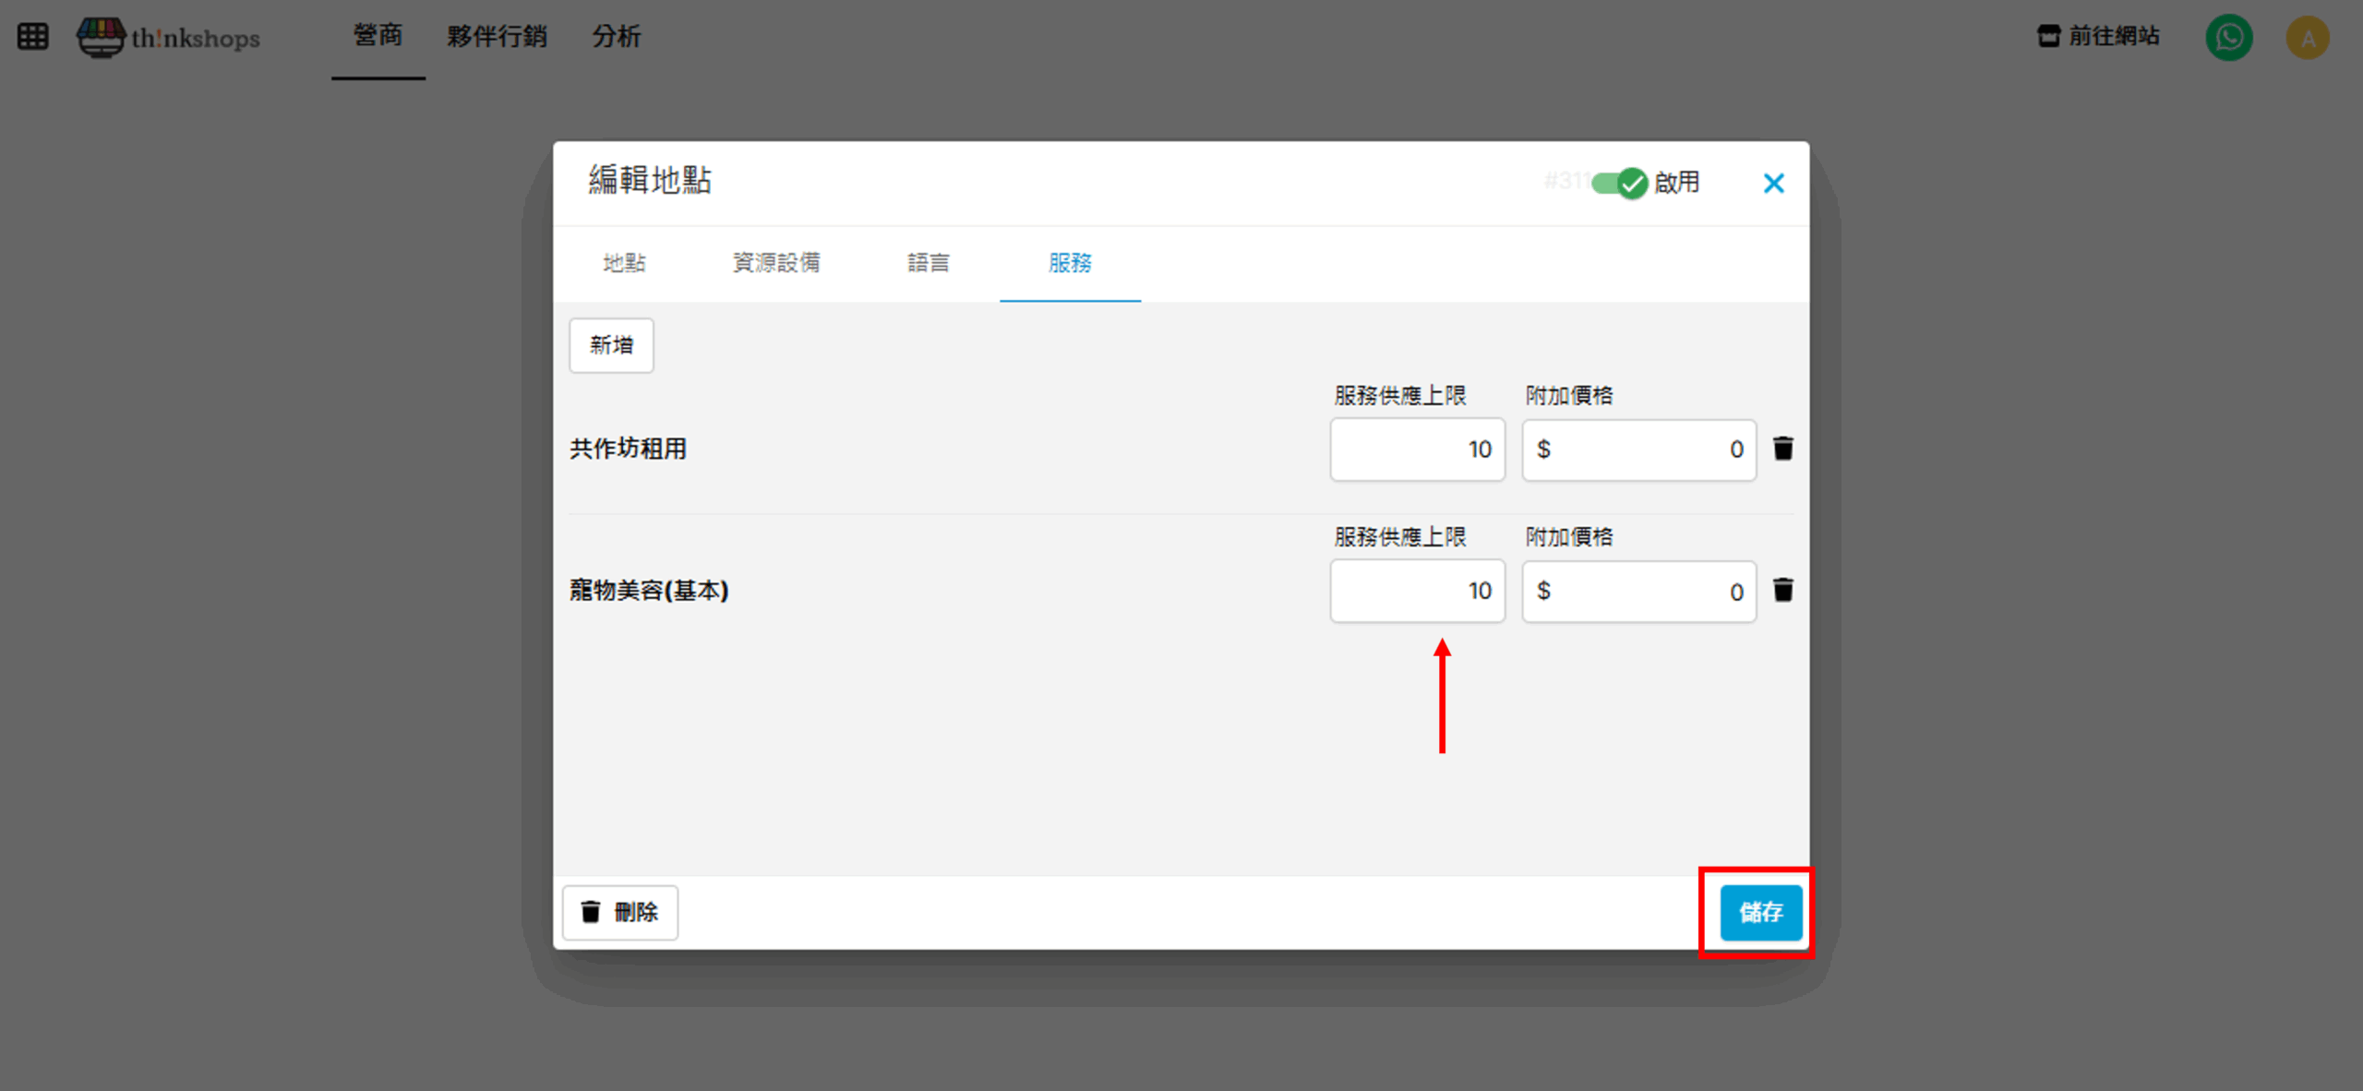Open the 語言 tab

[x=928, y=263]
